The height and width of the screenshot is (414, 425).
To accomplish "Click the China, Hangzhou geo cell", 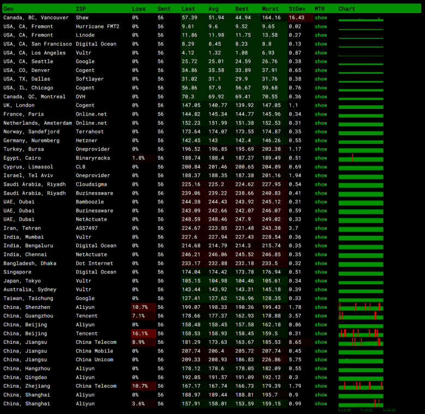I will point(27,368).
